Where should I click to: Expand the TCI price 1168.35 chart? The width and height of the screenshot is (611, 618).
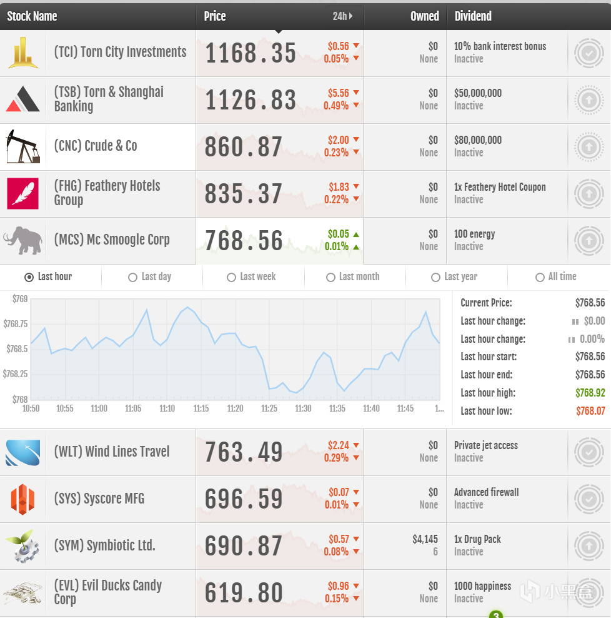(279, 53)
